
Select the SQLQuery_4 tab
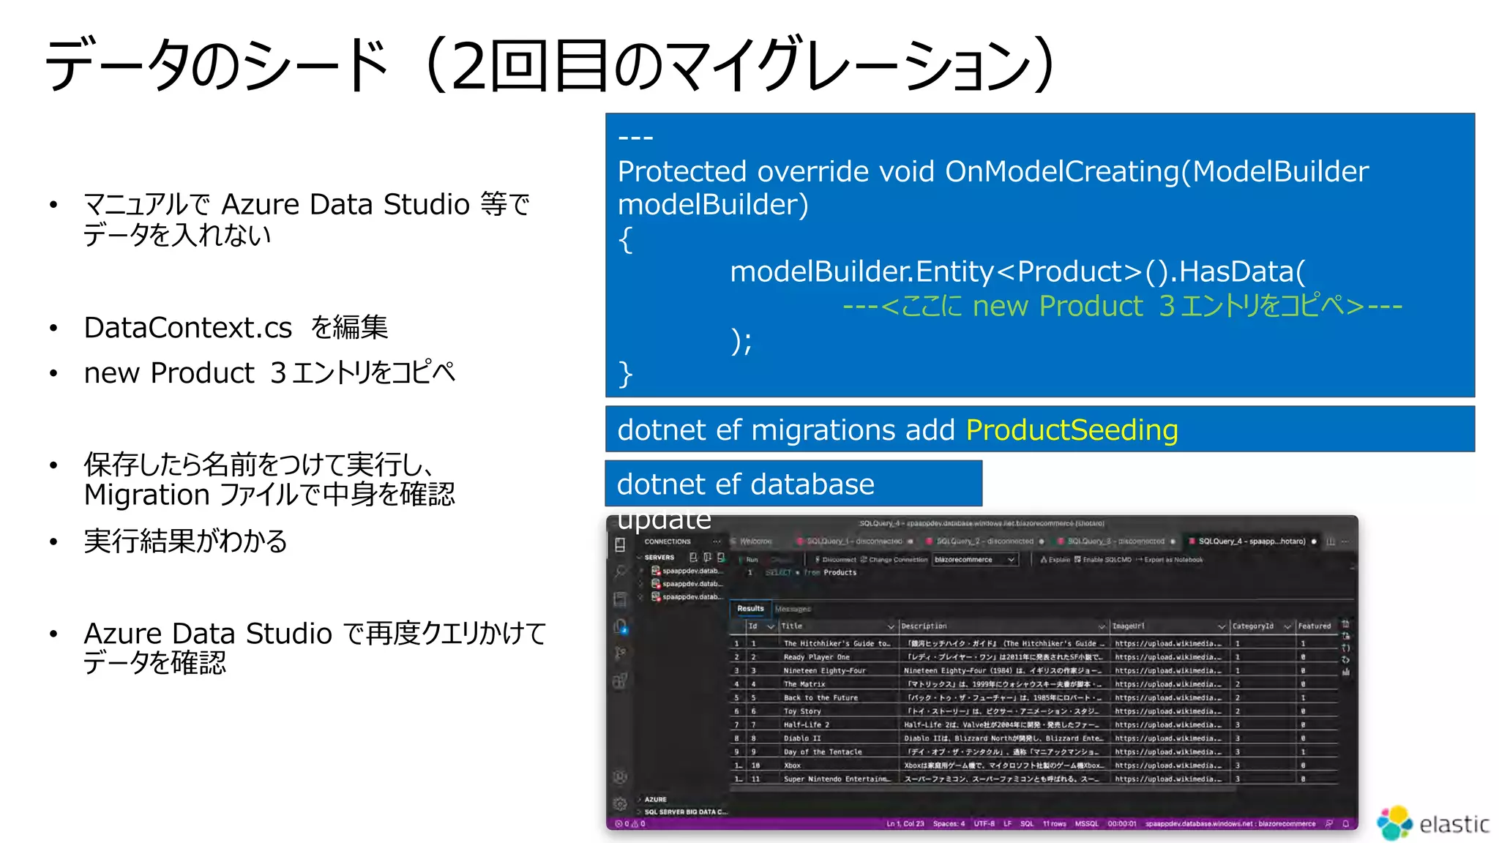[1251, 542]
